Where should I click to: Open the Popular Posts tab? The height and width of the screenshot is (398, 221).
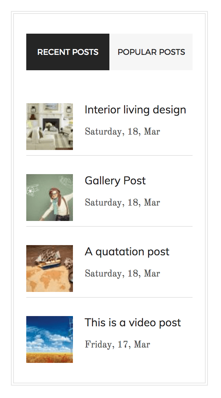(151, 52)
